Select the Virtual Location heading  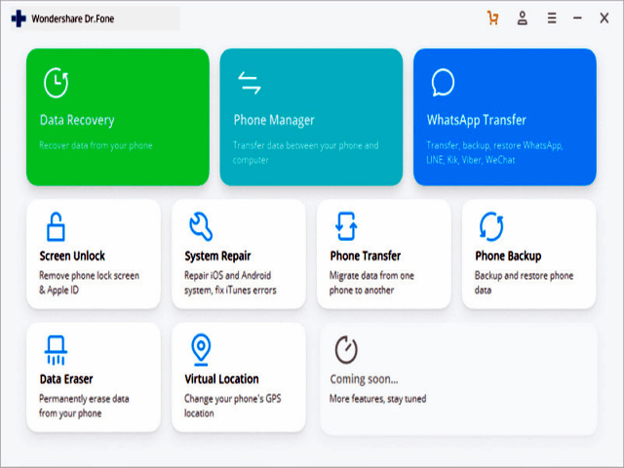pos(221,379)
